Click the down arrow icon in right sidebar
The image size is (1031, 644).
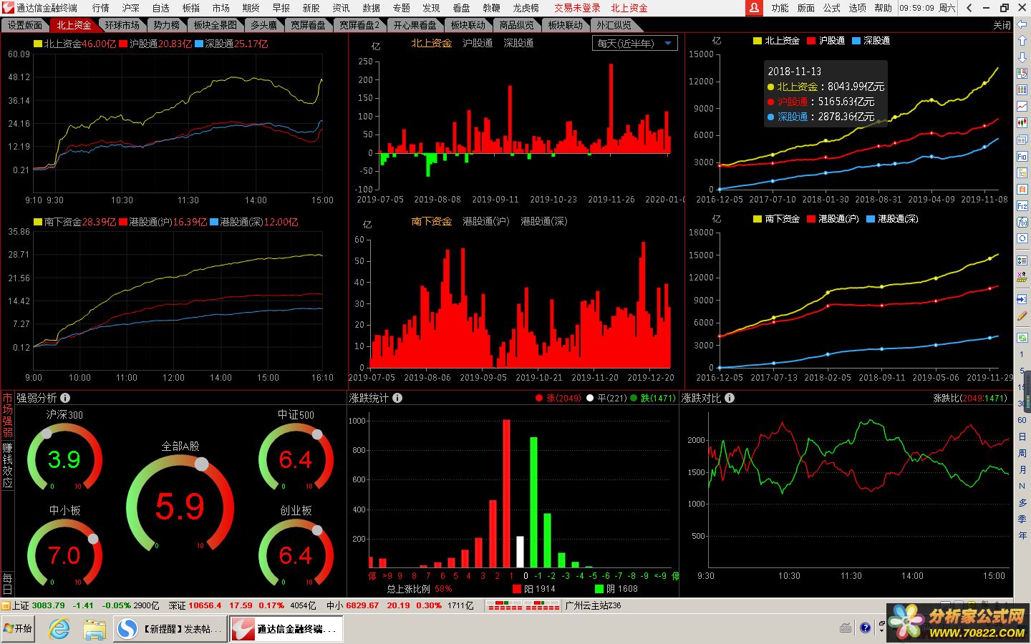point(1022,57)
